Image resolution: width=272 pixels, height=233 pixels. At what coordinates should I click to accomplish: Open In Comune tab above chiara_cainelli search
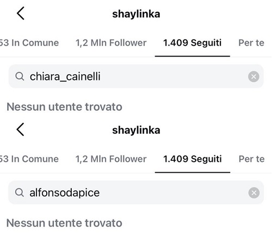[29, 43]
